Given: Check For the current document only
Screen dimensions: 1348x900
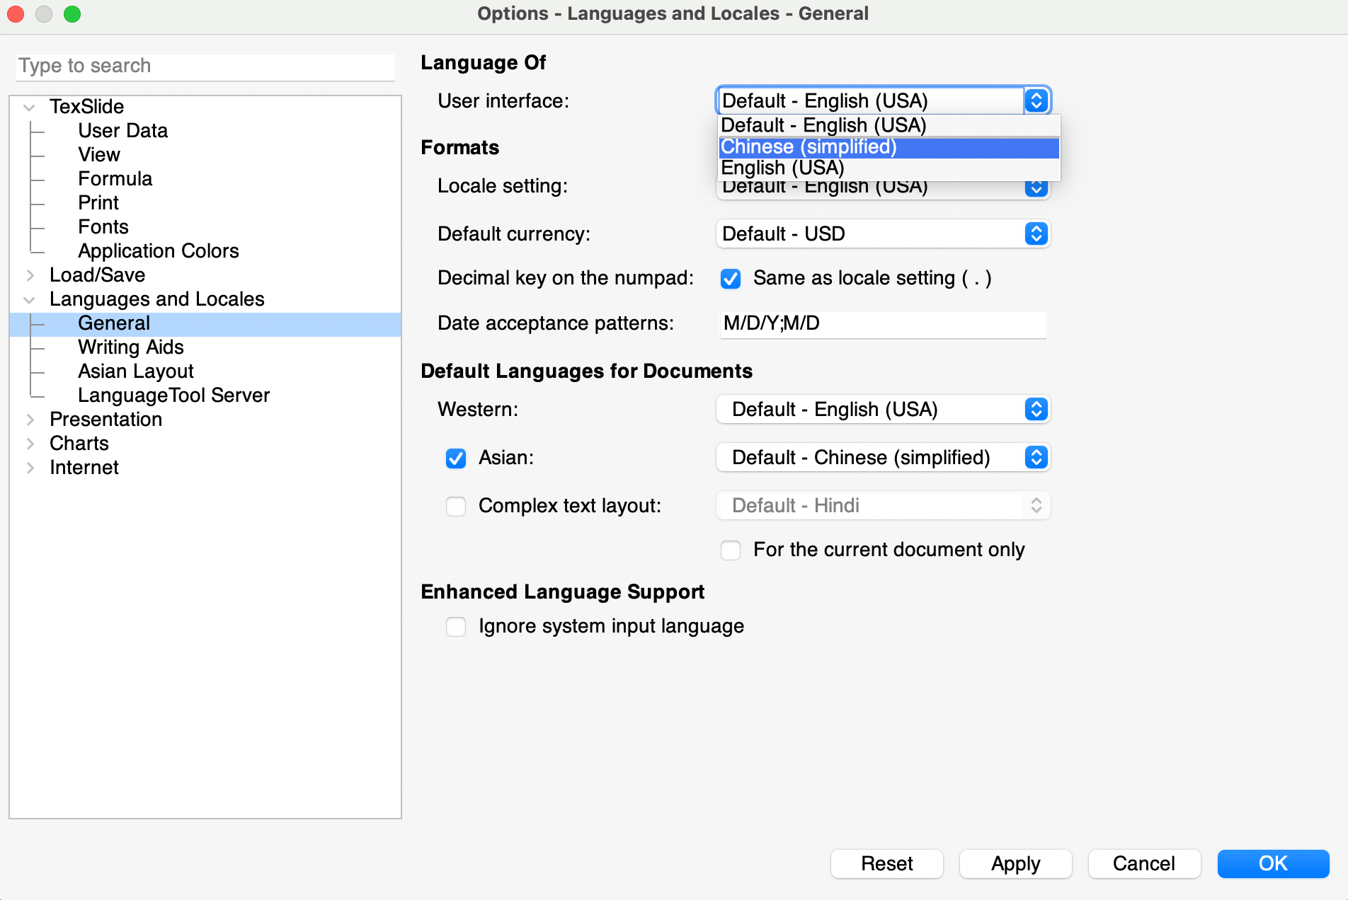Looking at the screenshot, I should 730,550.
